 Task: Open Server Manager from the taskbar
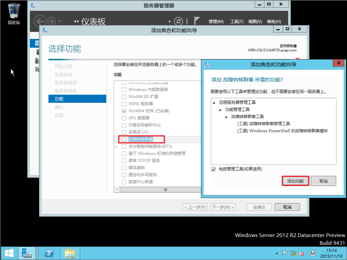point(27,253)
